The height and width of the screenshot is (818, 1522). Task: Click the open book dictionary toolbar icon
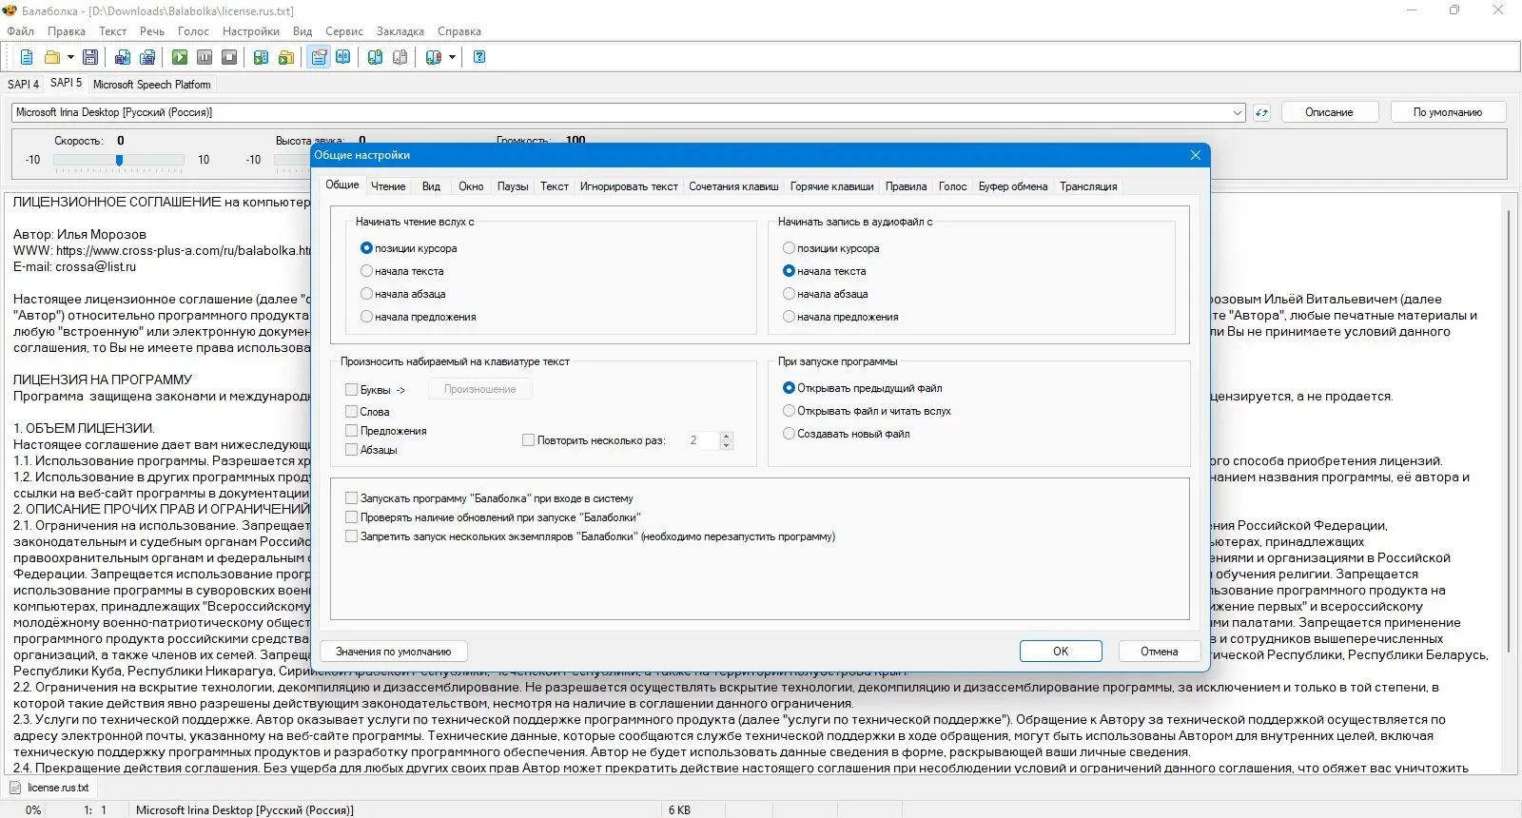(343, 57)
